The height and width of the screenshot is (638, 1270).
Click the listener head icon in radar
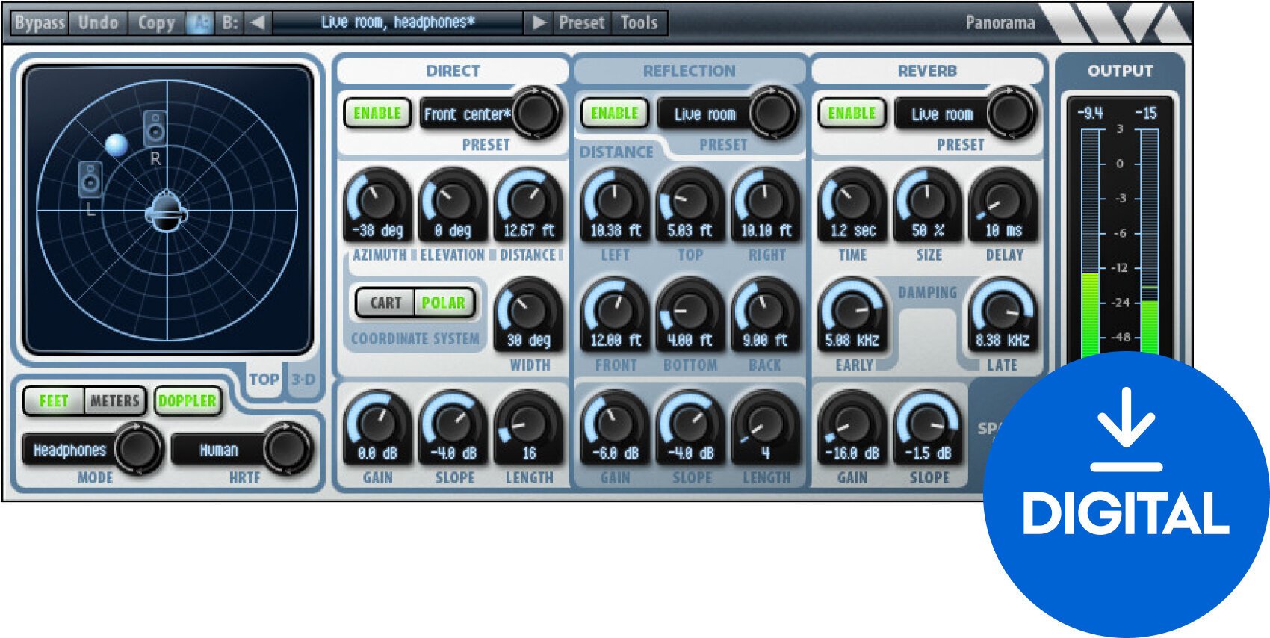click(165, 211)
